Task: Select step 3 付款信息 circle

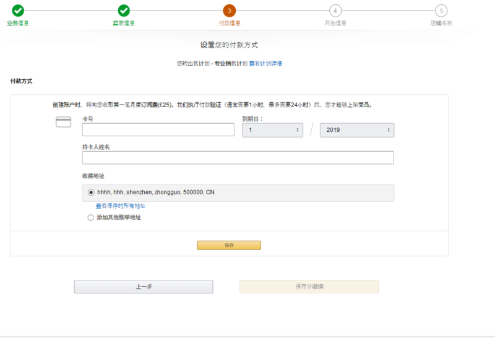Action: pos(230,11)
